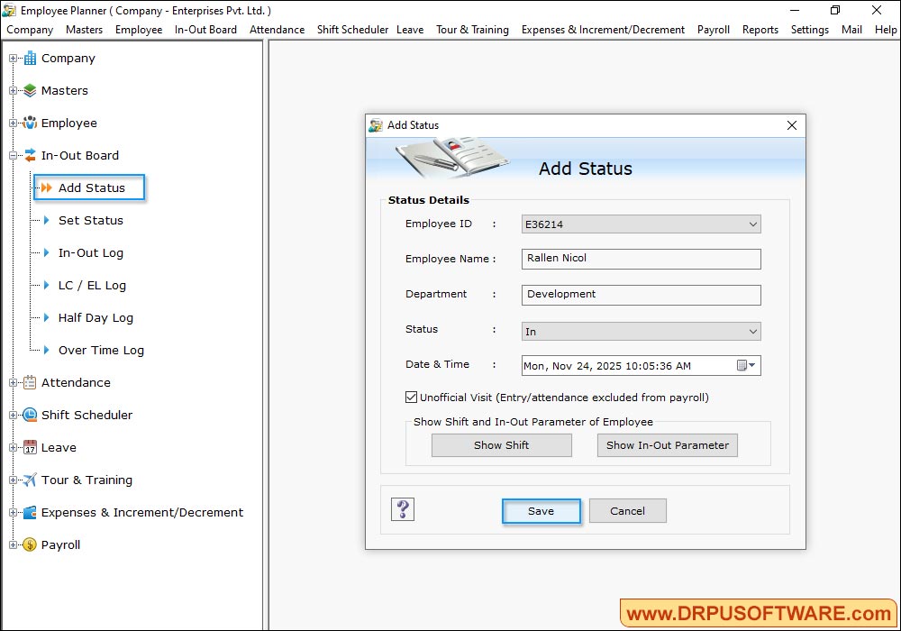901x631 pixels.
Task: Click the Show Shift button
Action: click(x=502, y=444)
